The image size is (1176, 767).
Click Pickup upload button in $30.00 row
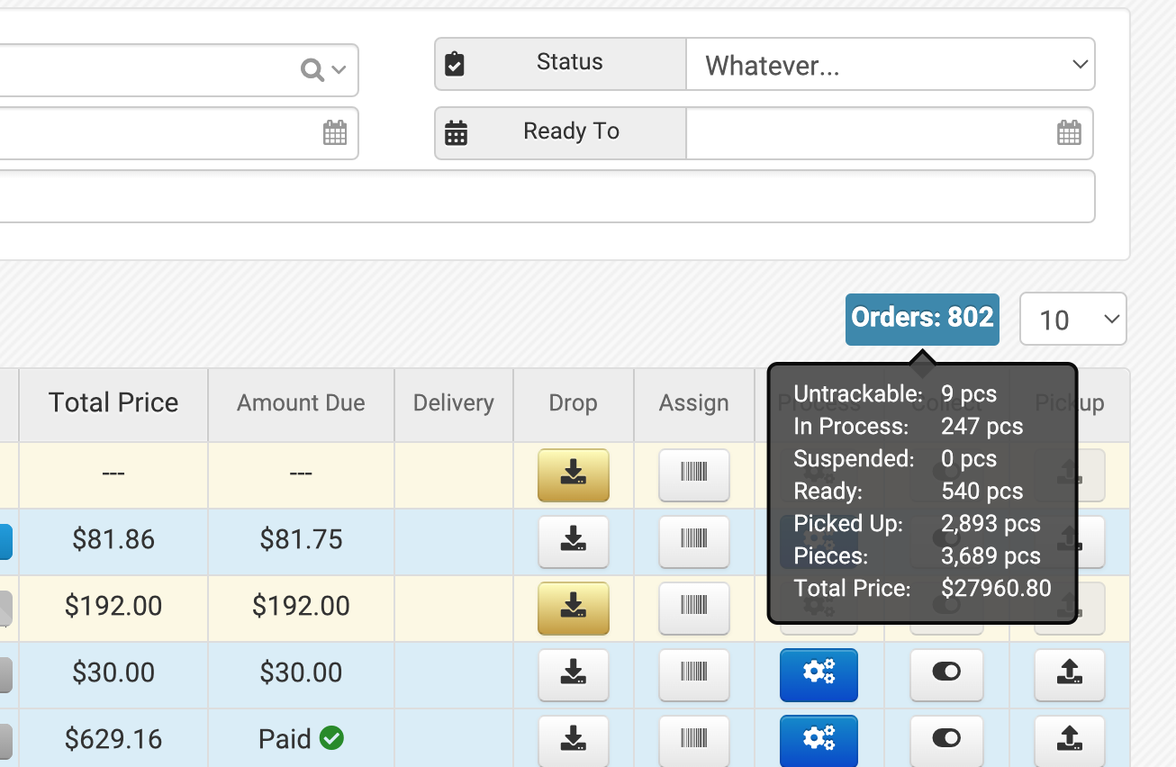tap(1069, 674)
